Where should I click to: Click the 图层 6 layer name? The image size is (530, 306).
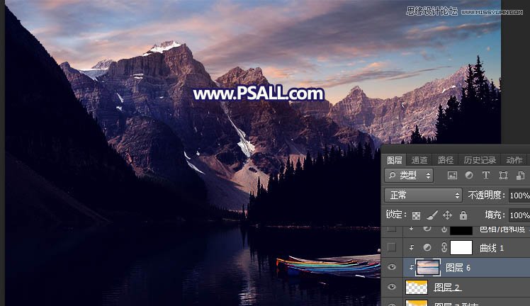click(x=458, y=268)
